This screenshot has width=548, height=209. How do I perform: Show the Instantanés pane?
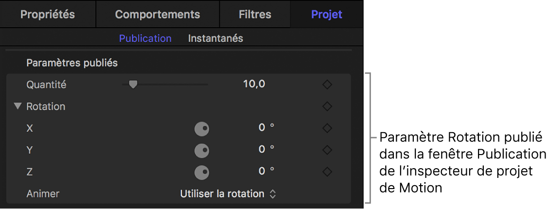tap(215, 38)
